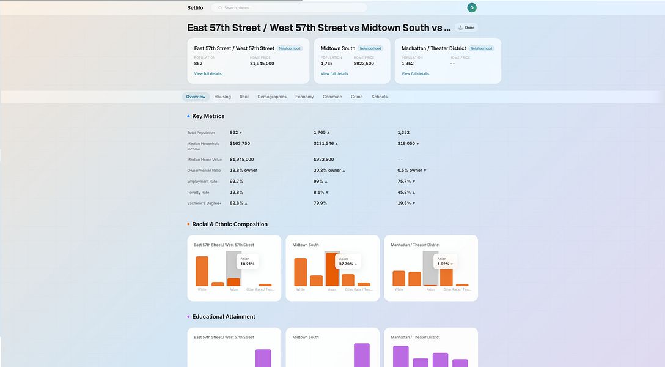Click the Total Population row label
The height and width of the screenshot is (367, 665).
click(x=201, y=133)
